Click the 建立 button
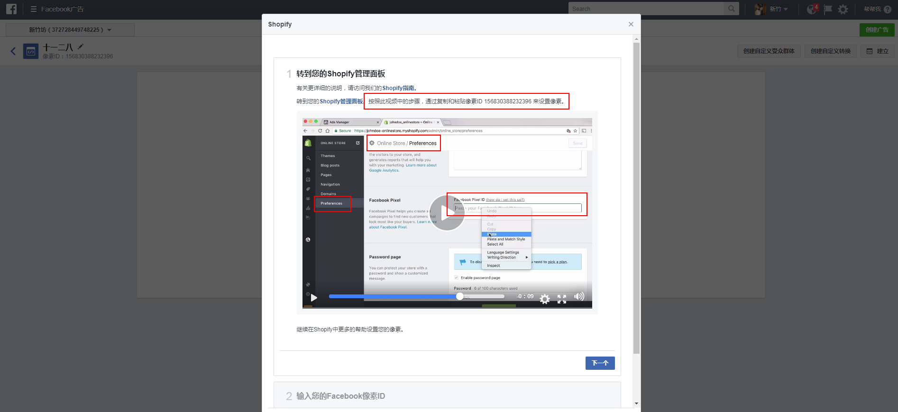 tap(877, 51)
